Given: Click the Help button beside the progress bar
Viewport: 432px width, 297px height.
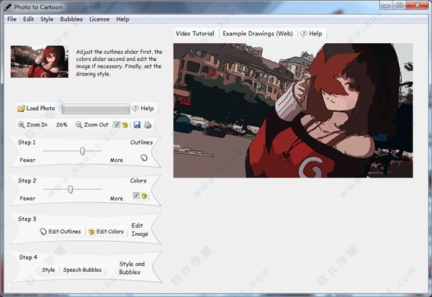Looking at the screenshot, I should (143, 109).
